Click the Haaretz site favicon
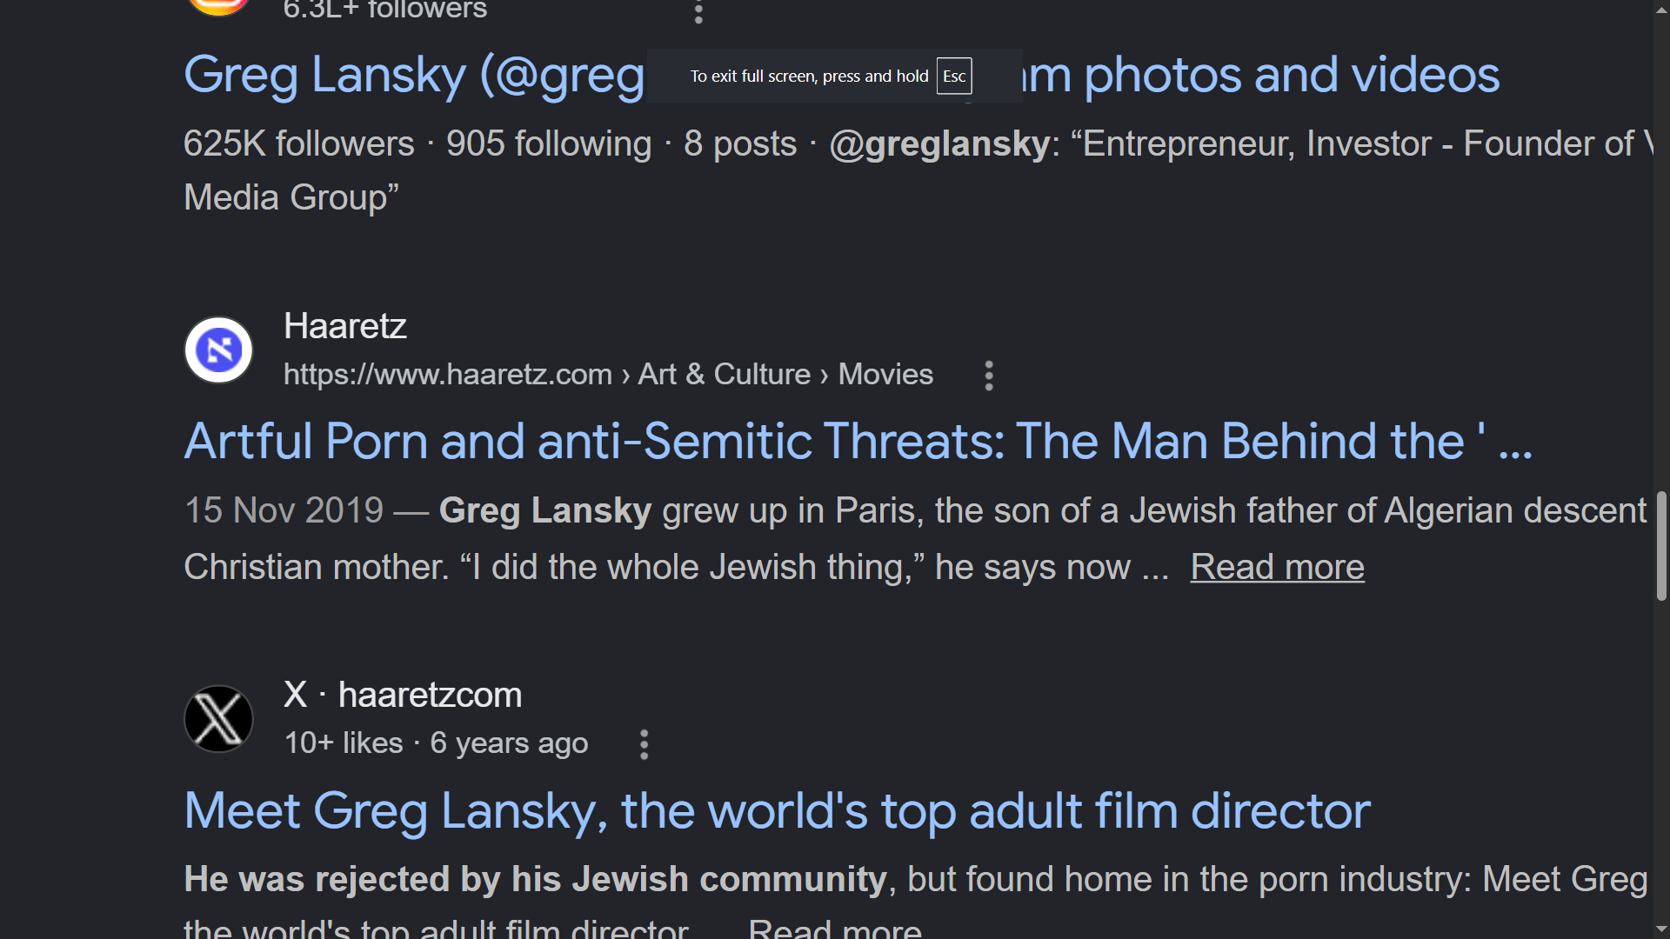The image size is (1670, 939). (218, 350)
